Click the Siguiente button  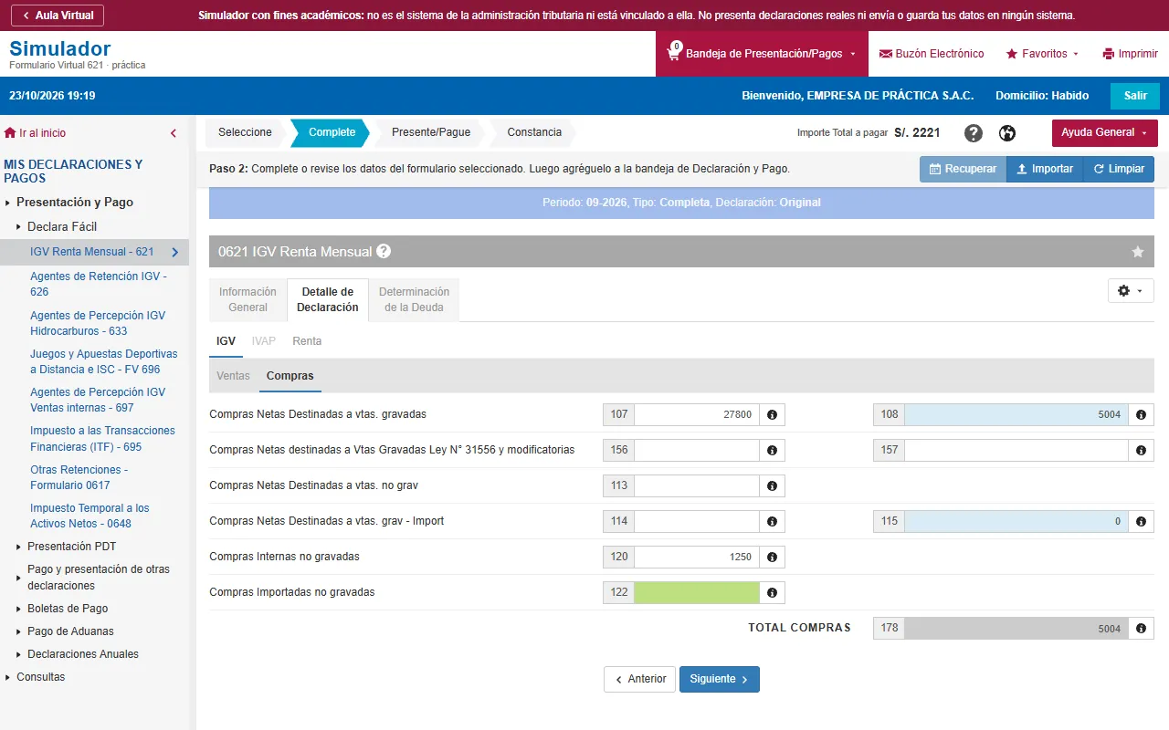pyautogui.click(x=720, y=679)
